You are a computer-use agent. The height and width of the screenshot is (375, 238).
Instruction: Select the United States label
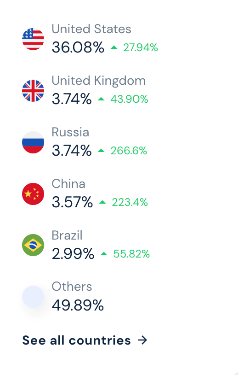coord(91,29)
